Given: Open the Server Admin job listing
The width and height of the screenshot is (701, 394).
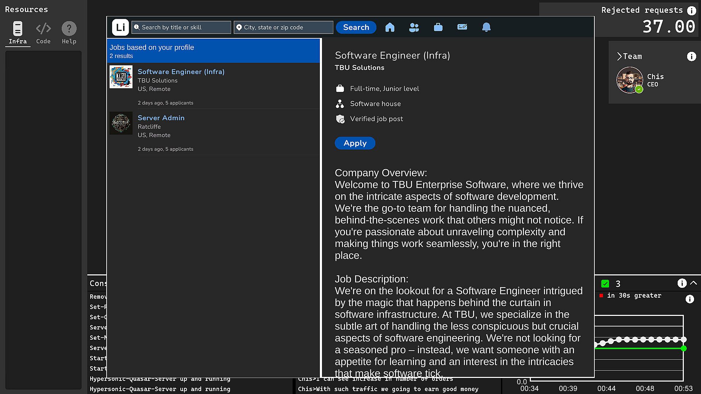Looking at the screenshot, I should click(161, 118).
